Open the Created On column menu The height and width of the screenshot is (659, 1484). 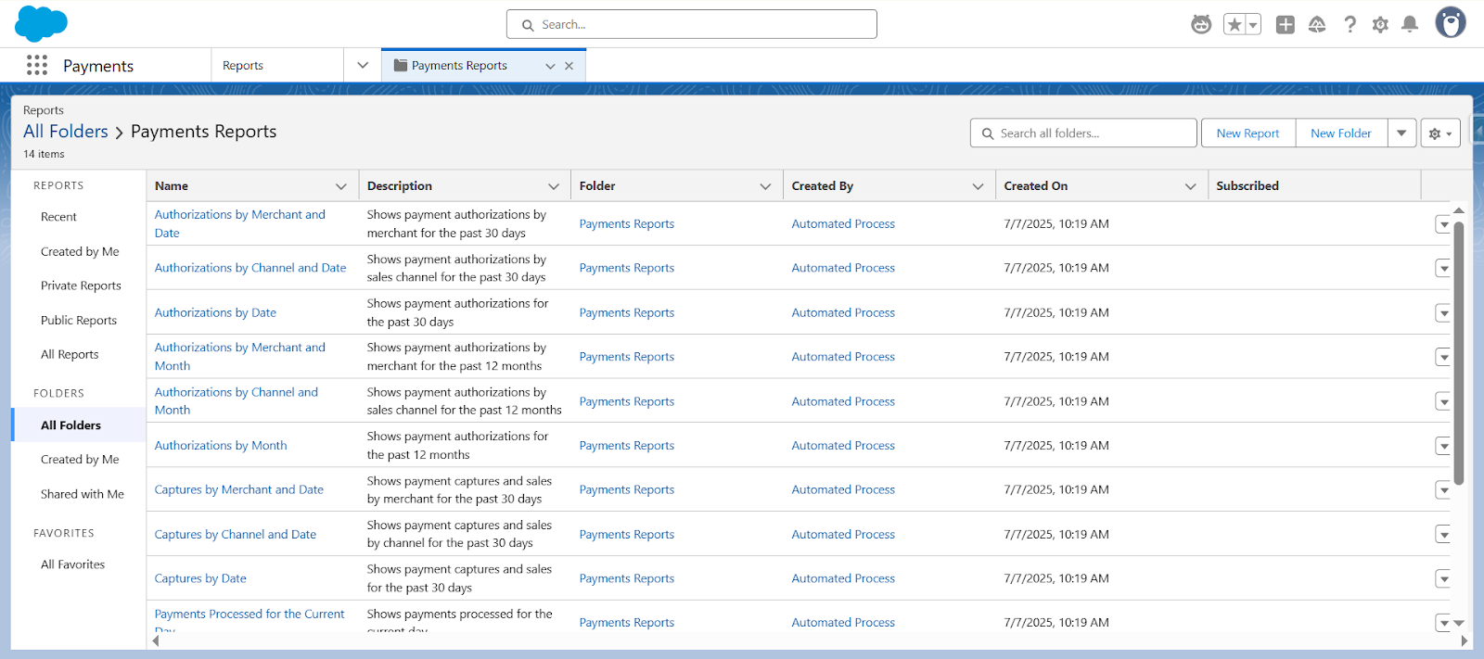[x=1190, y=186]
